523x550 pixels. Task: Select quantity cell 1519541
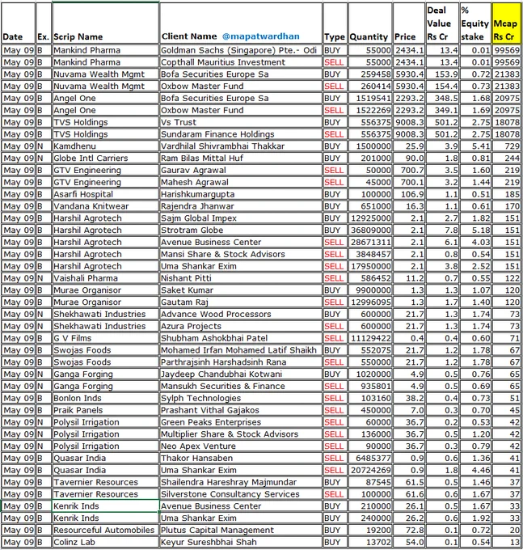(x=369, y=98)
